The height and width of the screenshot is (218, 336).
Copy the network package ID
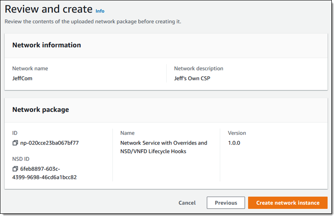point(15,143)
